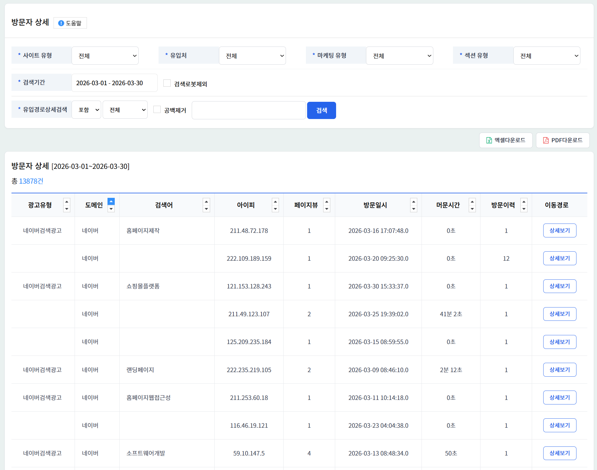This screenshot has height=470, width=597.
Task: Download results with PDF다운로드
Action: pos(563,140)
